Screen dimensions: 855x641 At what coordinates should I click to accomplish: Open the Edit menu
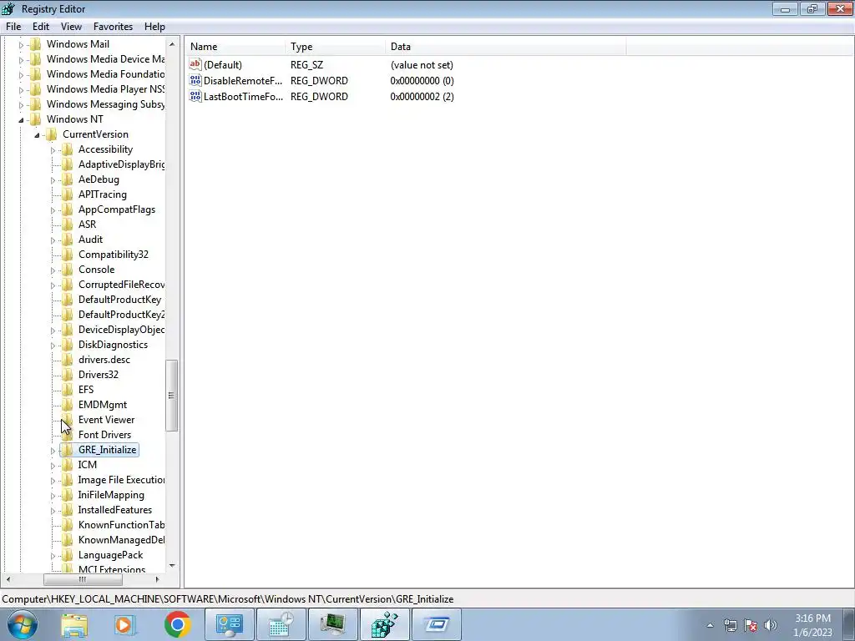coord(41,27)
